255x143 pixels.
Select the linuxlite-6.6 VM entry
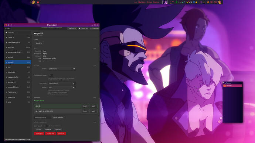pos(18,72)
